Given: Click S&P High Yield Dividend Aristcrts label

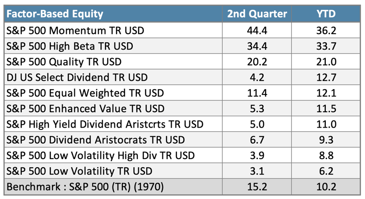Looking at the screenshot, I should pos(105,124).
